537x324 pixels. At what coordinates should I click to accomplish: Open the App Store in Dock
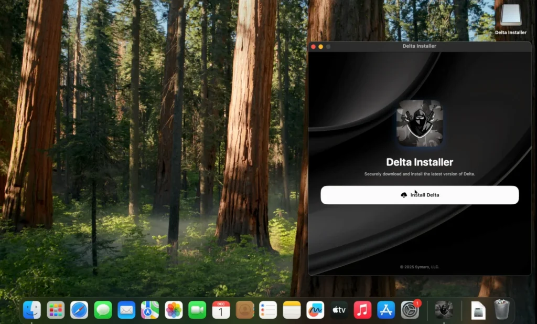[386, 310]
